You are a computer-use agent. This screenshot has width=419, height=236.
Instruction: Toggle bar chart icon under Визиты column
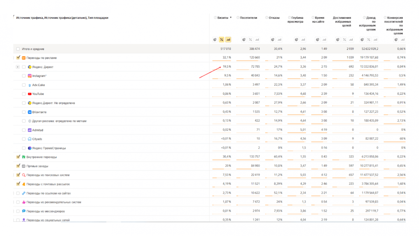point(228,40)
